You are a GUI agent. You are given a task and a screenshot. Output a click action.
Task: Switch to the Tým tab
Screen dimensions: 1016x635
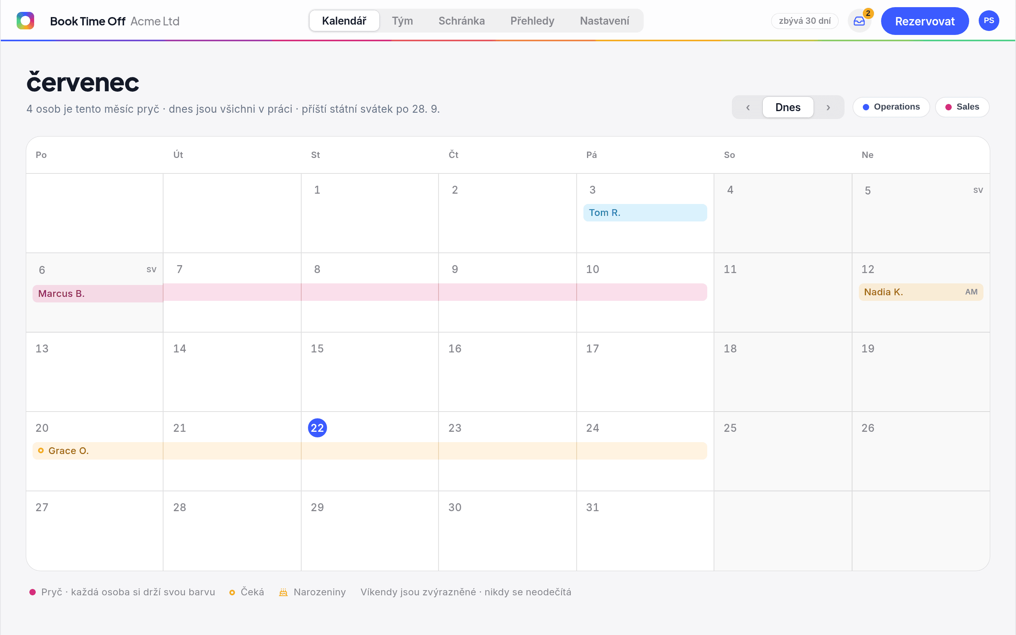coord(402,21)
